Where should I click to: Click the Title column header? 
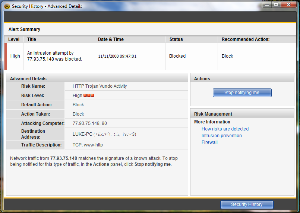32,39
